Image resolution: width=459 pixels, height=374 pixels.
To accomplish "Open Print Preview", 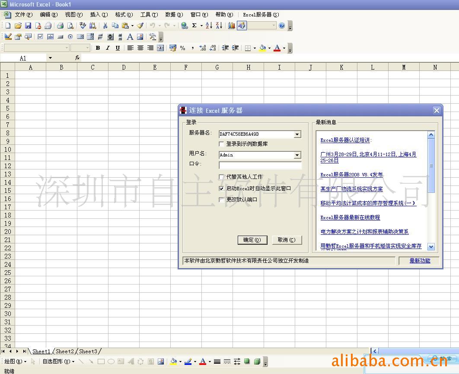I will 70,26.
